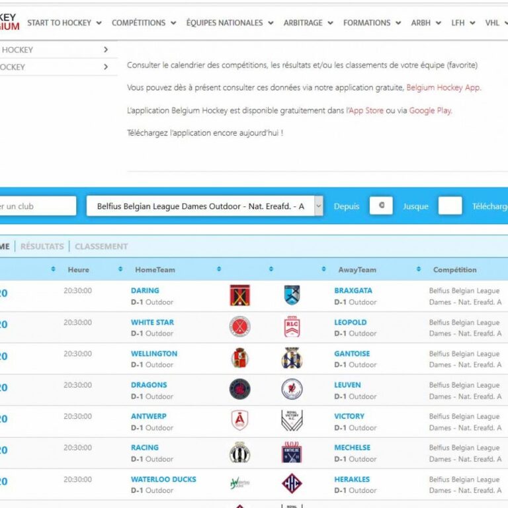The height and width of the screenshot is (508, 508).
Task: Click the Leopold RLC club logo
Action: point(292,326)
